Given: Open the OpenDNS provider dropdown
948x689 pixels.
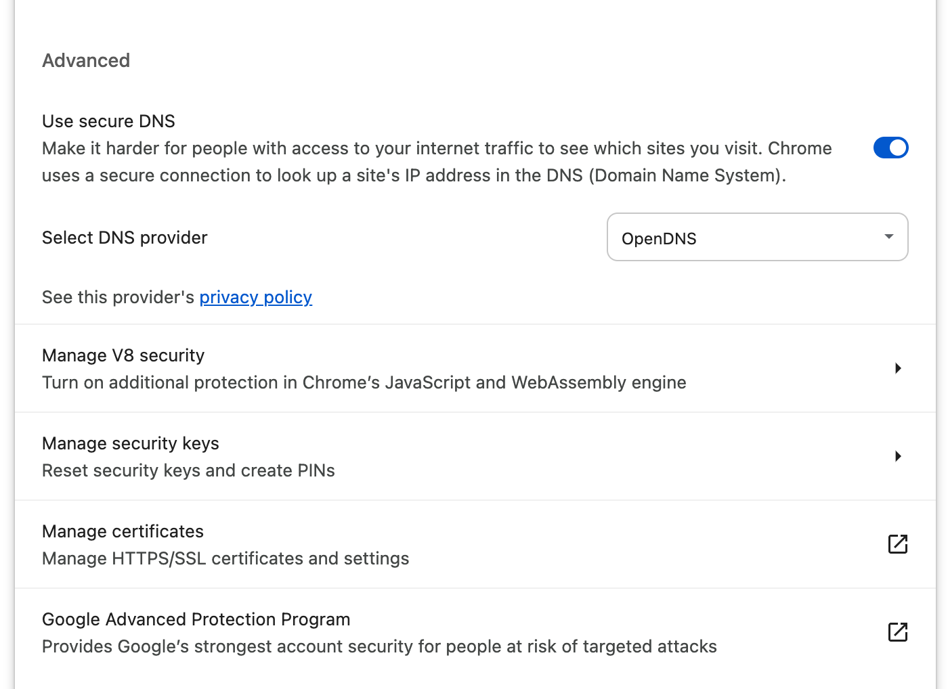Looking at the screenshot, I should click(756, 238).
